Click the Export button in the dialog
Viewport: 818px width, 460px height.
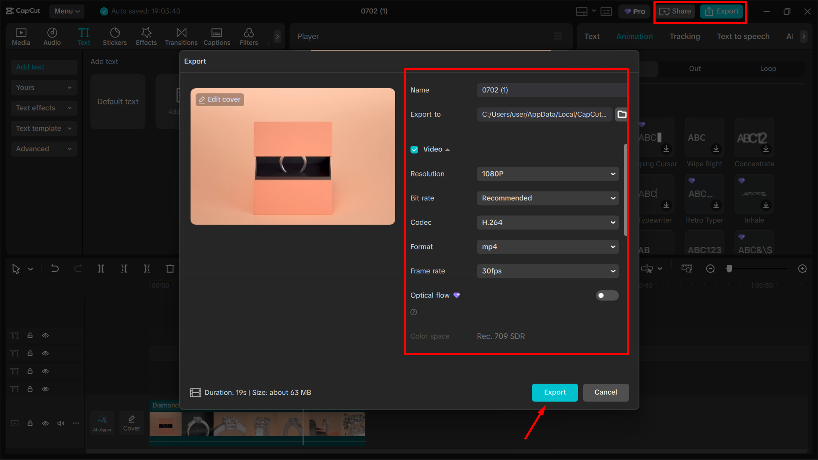[555, 392]
